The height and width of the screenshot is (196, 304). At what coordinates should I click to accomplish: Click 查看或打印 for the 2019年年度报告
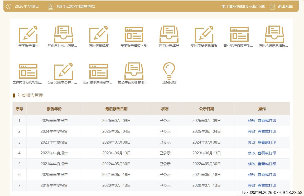click(267, 185)
